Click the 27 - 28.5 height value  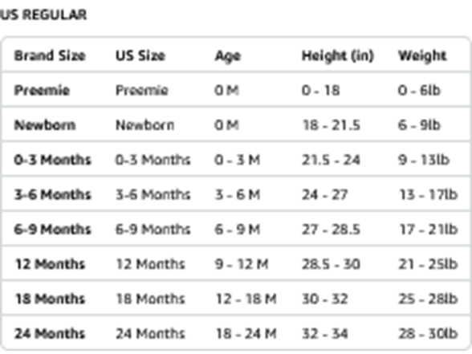[x=331, y=230]
